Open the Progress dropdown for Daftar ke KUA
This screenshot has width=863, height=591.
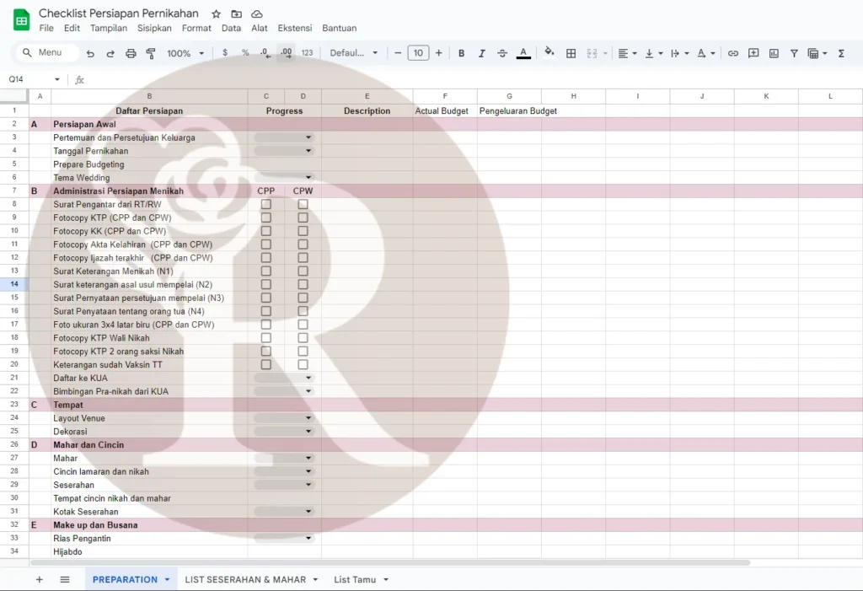point(308,378)
